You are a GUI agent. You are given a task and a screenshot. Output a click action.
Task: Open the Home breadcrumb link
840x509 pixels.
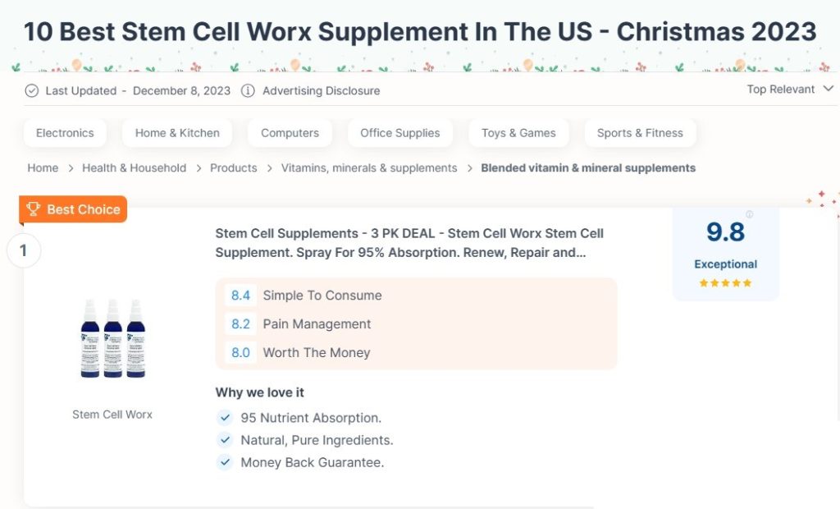[x=43, y=167]
